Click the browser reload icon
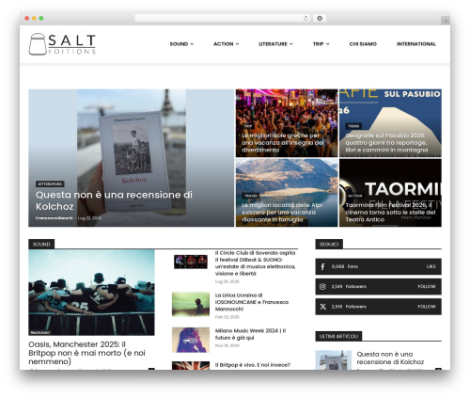470x398 pixels. point(305,18)
